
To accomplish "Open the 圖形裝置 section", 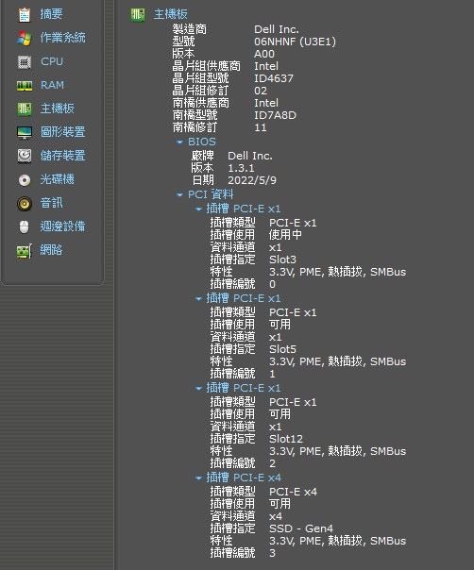I will point(63,132).
